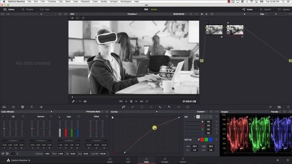Reset the Lift bars
The image size is (292, 164).
click(23, 117)
